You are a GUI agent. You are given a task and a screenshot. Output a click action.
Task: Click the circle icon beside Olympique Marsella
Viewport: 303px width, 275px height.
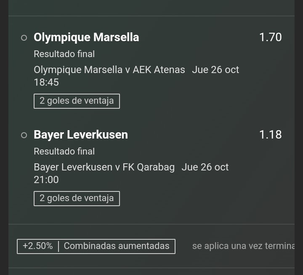pyautogui.click(x=24, y=38)
